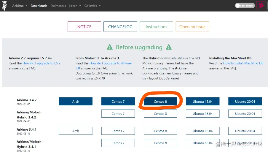The height and width of the screenshot is (152, 268).
Task: Download Arkime 3.4.2 Centos 8 package
Action: [x=160, y=102]
